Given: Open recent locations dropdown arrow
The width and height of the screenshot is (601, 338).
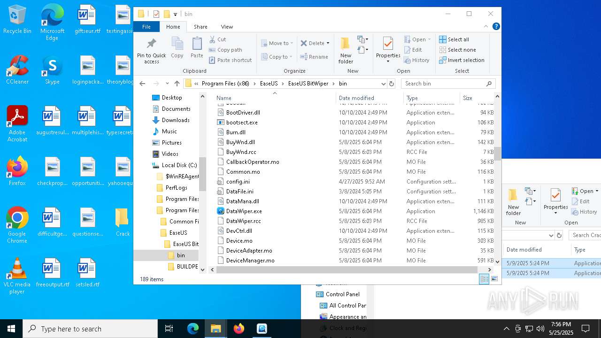Looking at the screenshot, I should pos(167,84).
